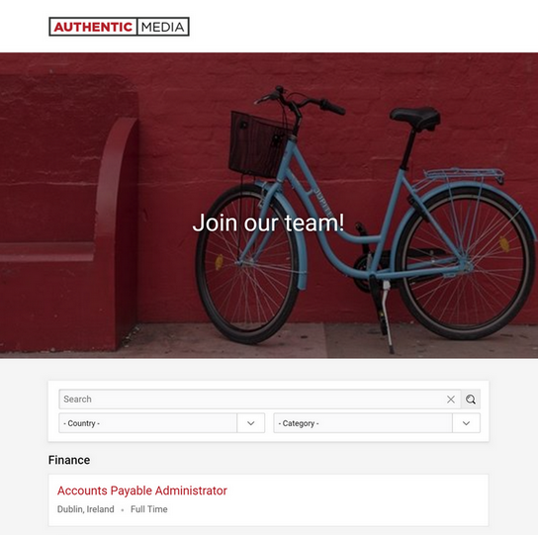538x535 pixels.
Task: Click the MEDIA word in logo
Action: pos(162,27)
